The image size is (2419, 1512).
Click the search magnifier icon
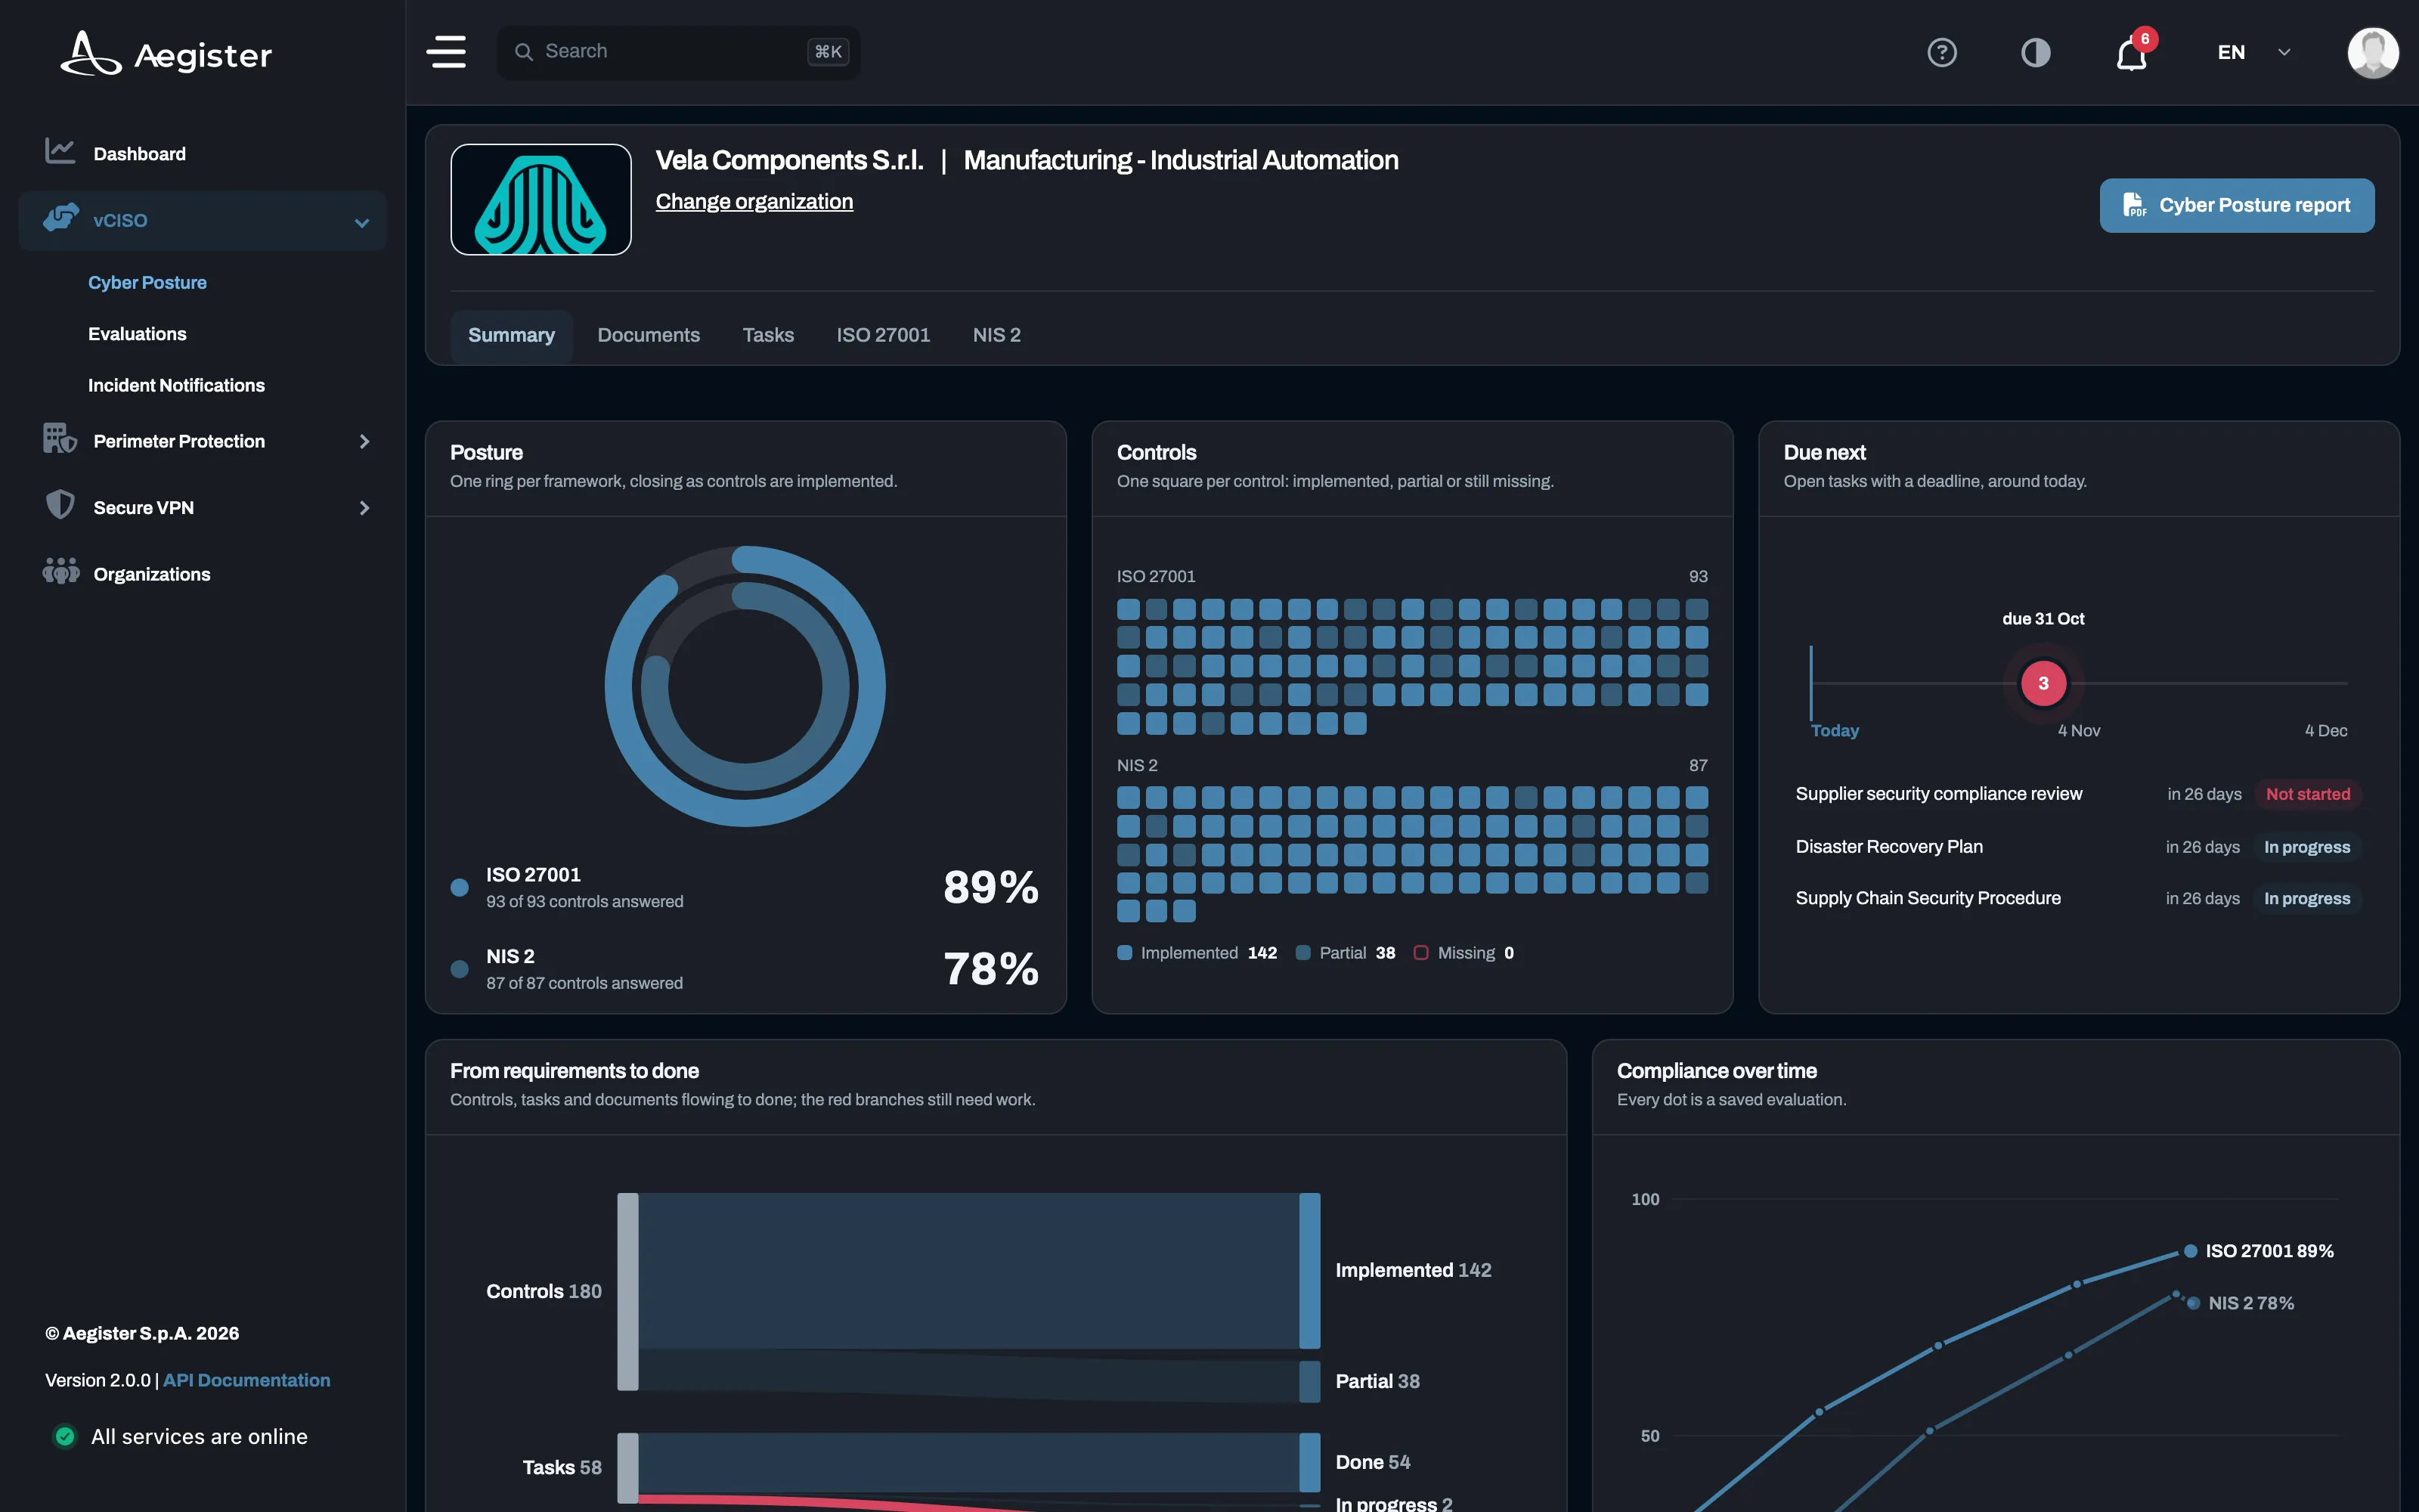tap(524, 51)
